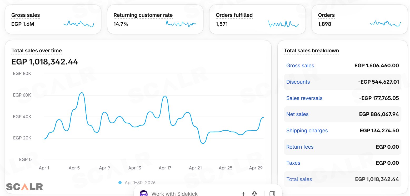The width and height of the screenshot is (410, 196).
Task: Click the Gross sales sparkline chart
Action: pos(79,24)
